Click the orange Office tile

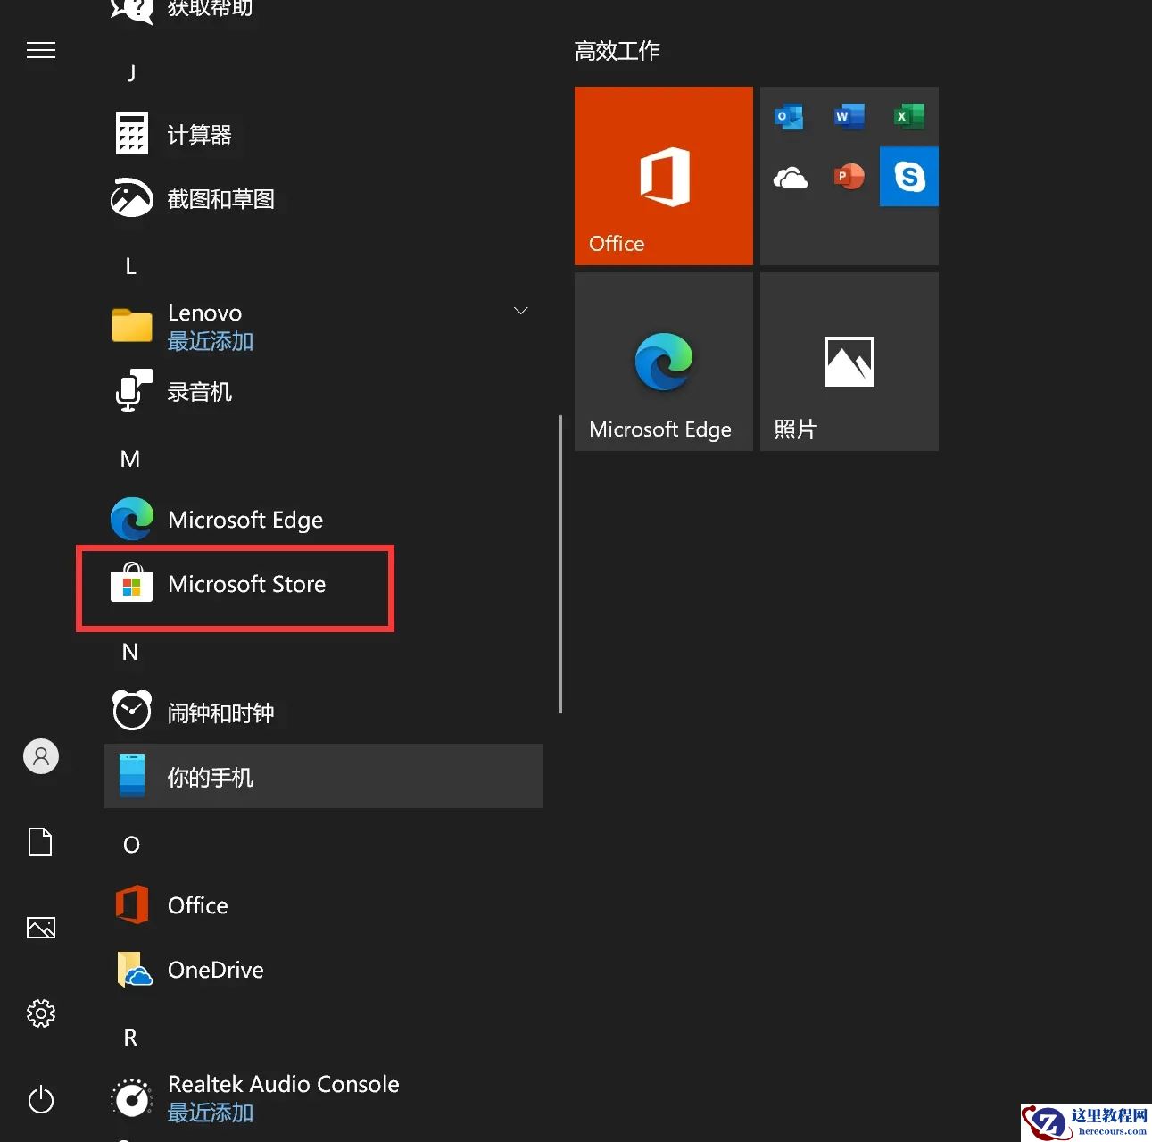(x=663, y=176)
